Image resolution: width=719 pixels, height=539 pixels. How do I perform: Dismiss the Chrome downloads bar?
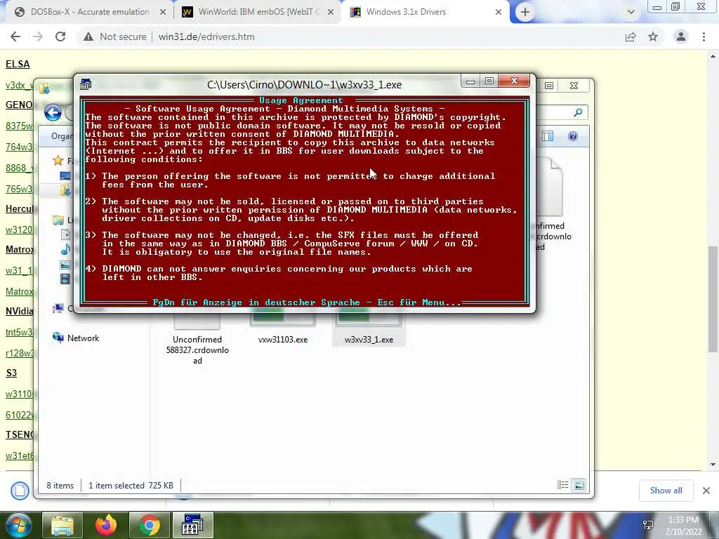706,491
